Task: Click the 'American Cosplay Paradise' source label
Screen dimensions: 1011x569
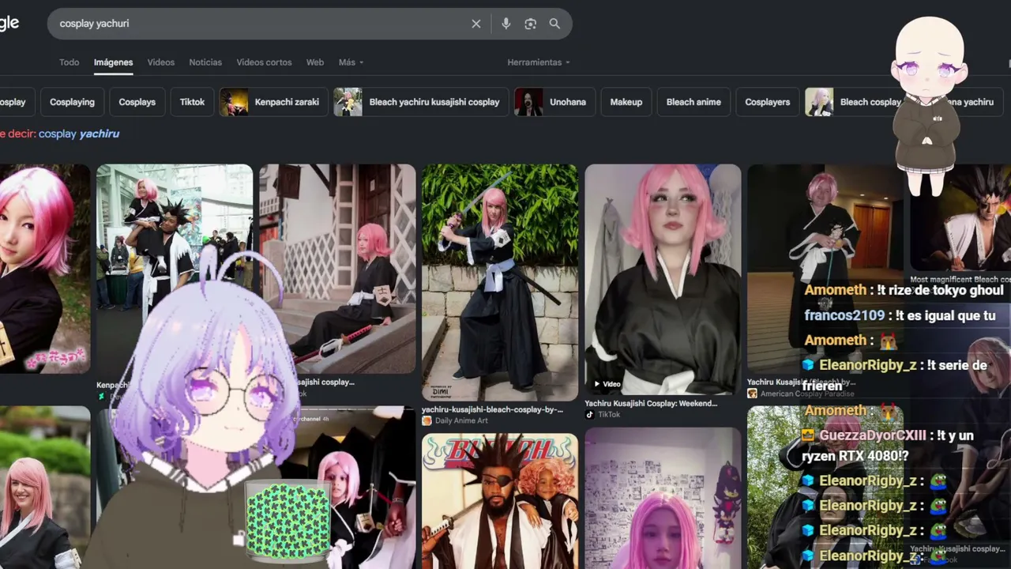Action: pyautogui.click(x=807, y=394)
